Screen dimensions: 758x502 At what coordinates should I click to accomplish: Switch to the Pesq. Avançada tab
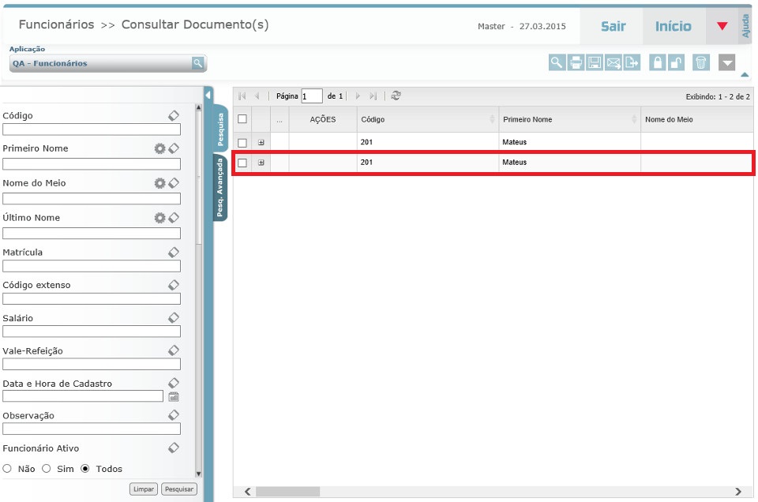coord(220,188)
